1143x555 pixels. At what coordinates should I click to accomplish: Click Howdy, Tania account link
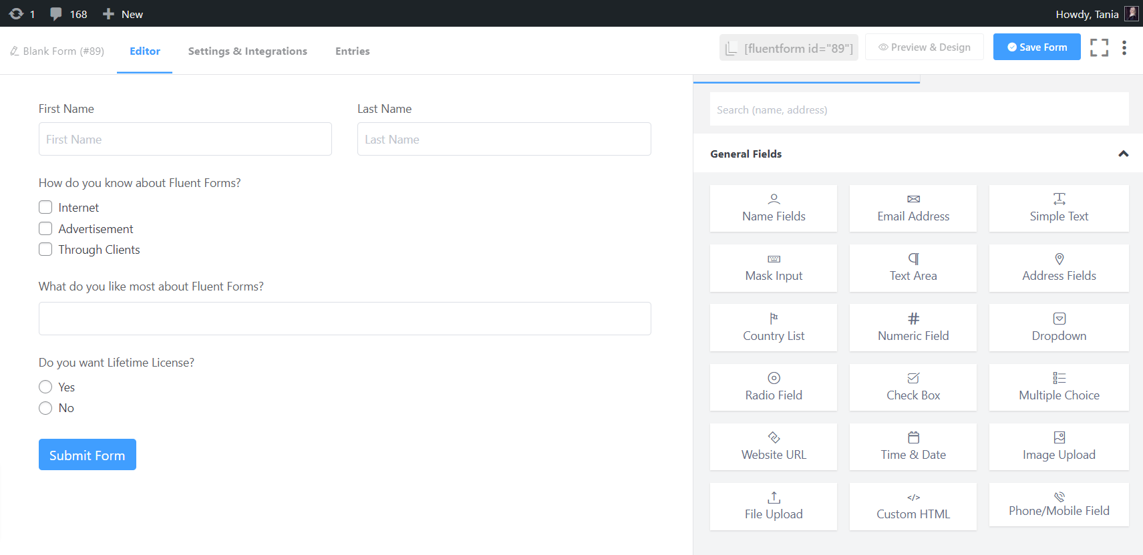tap(1087, 14)
